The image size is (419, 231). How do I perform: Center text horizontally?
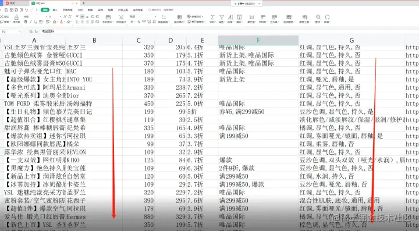click(82, 22)
